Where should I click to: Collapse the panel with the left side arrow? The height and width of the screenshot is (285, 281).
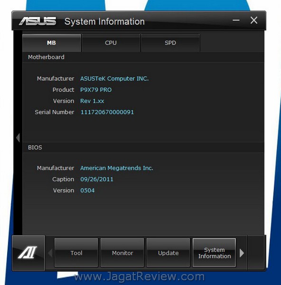(x=18, y=138)
